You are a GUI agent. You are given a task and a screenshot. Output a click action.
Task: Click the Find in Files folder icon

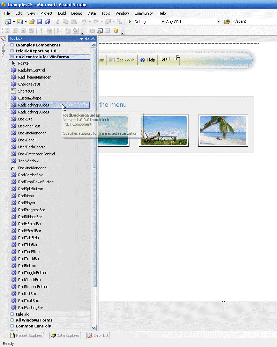(x=227, y=22)
